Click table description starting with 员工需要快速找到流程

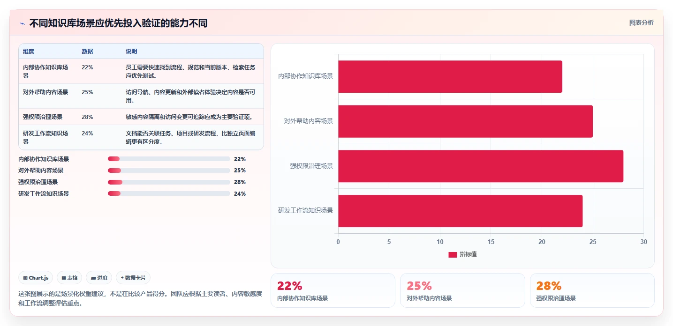pos(191,71)
